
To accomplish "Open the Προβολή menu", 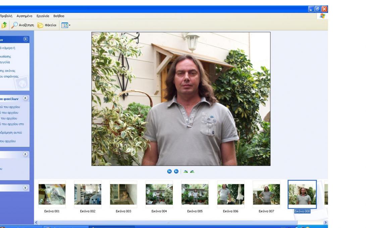I will click(6, 16).
